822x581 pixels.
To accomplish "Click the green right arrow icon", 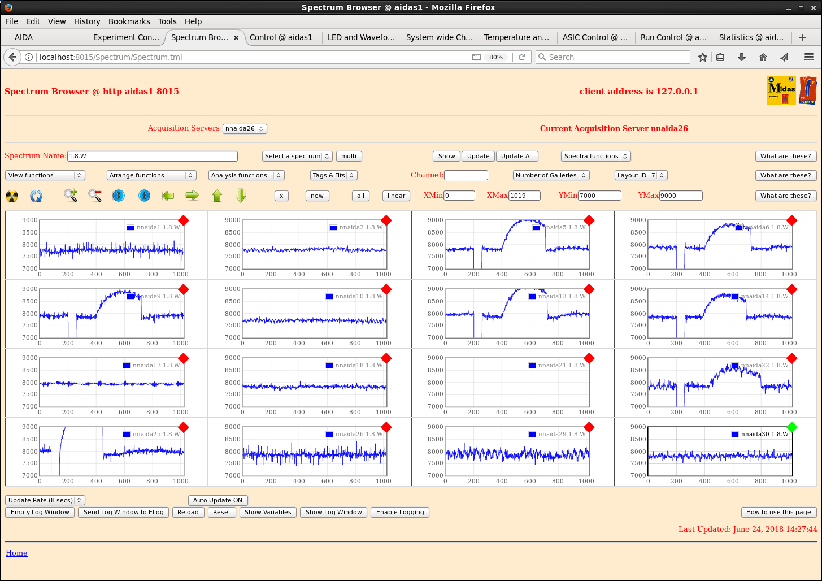I will [193, 196].
